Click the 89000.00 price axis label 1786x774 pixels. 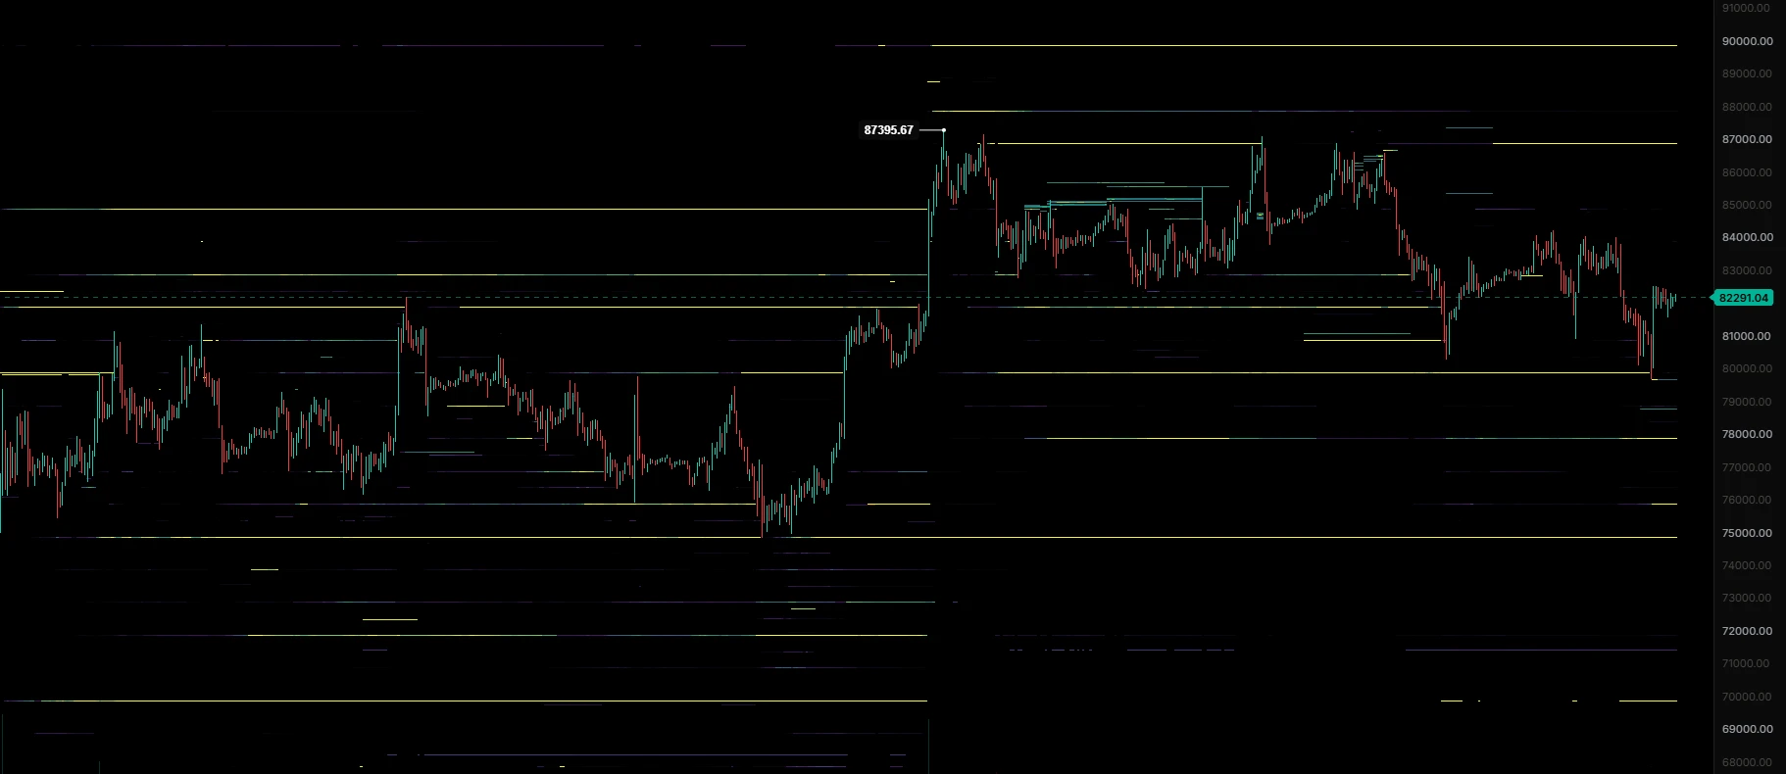pos(1747,73)
